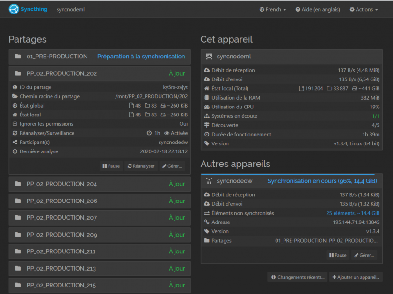Expand the PP_02_PRODUCTION_215 folder panel

100,285
